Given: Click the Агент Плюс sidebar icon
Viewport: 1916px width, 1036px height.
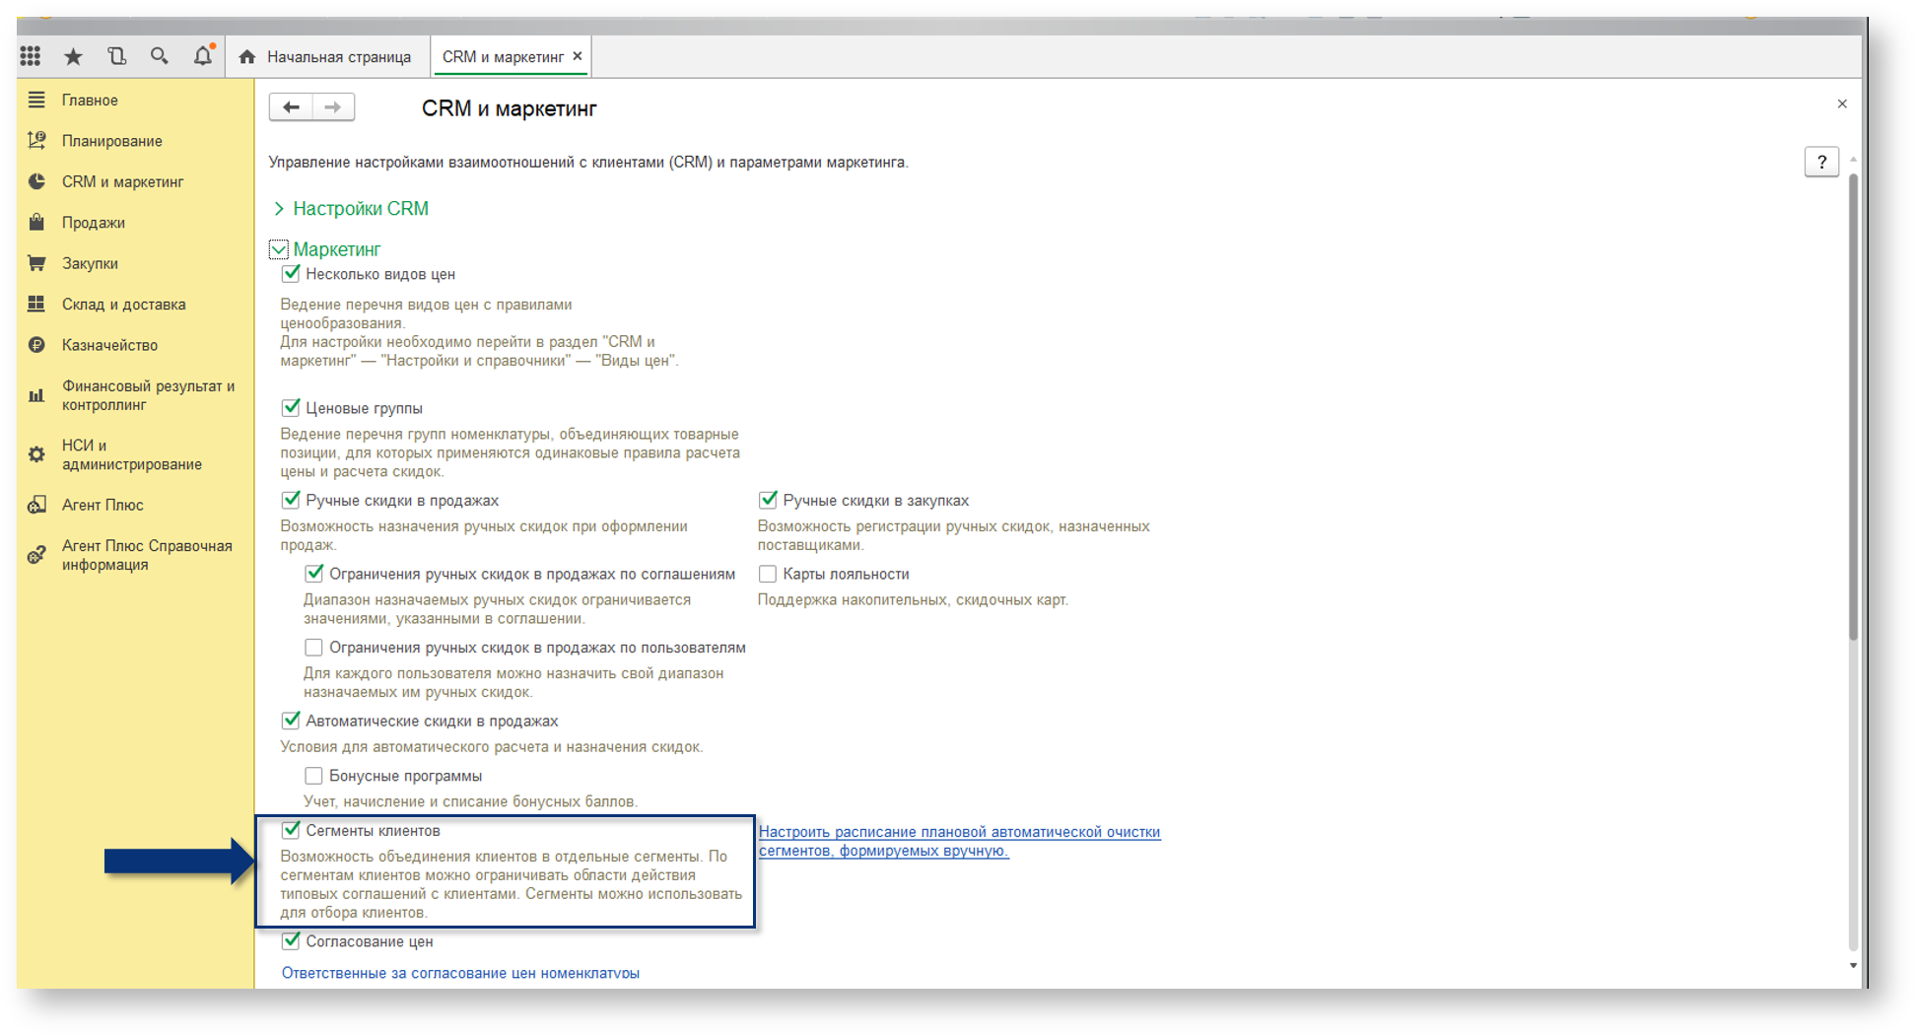Looking at the screenshot, I should click(36, 505).
